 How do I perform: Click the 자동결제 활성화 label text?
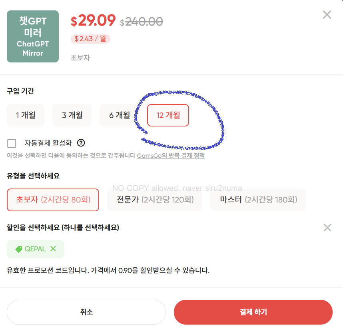(48, 143)
